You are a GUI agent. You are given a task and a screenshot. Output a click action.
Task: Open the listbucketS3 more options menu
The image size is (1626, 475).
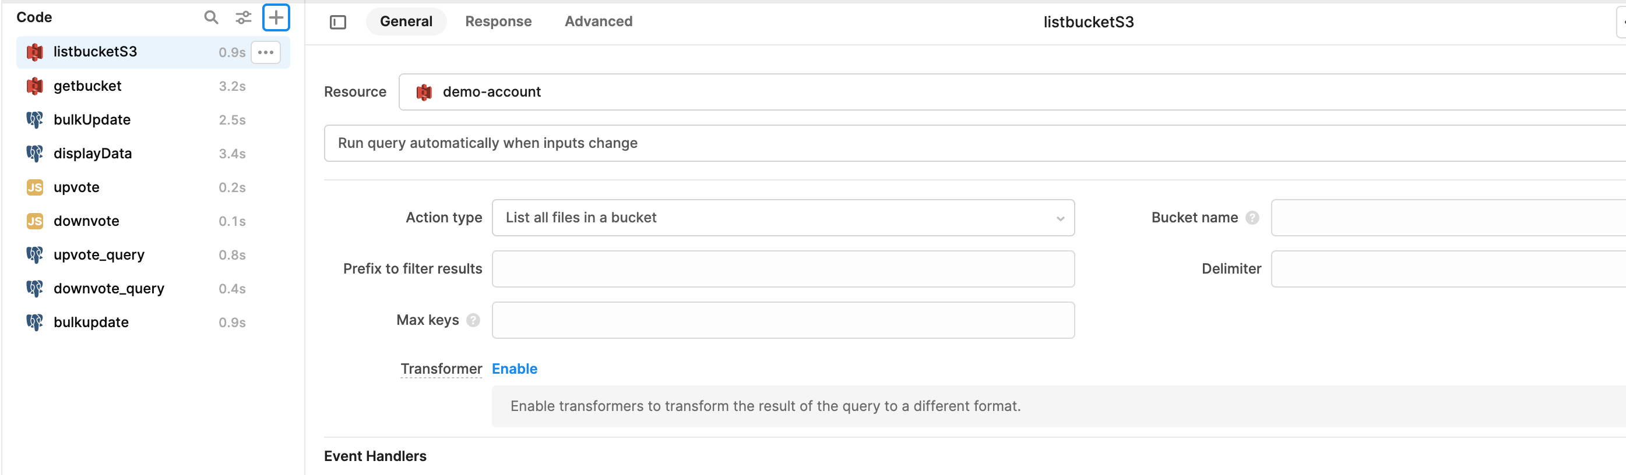coord(265,52)
